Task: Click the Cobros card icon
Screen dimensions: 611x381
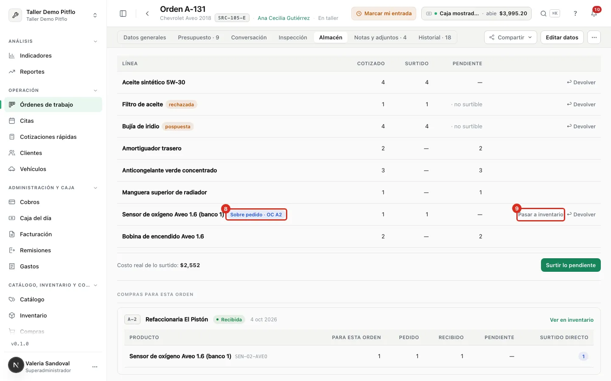Action: click(x=12, y=202)
